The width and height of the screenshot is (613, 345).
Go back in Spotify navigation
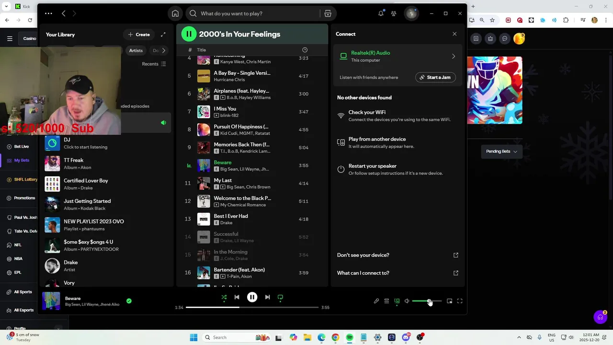[x=64, y=13]
